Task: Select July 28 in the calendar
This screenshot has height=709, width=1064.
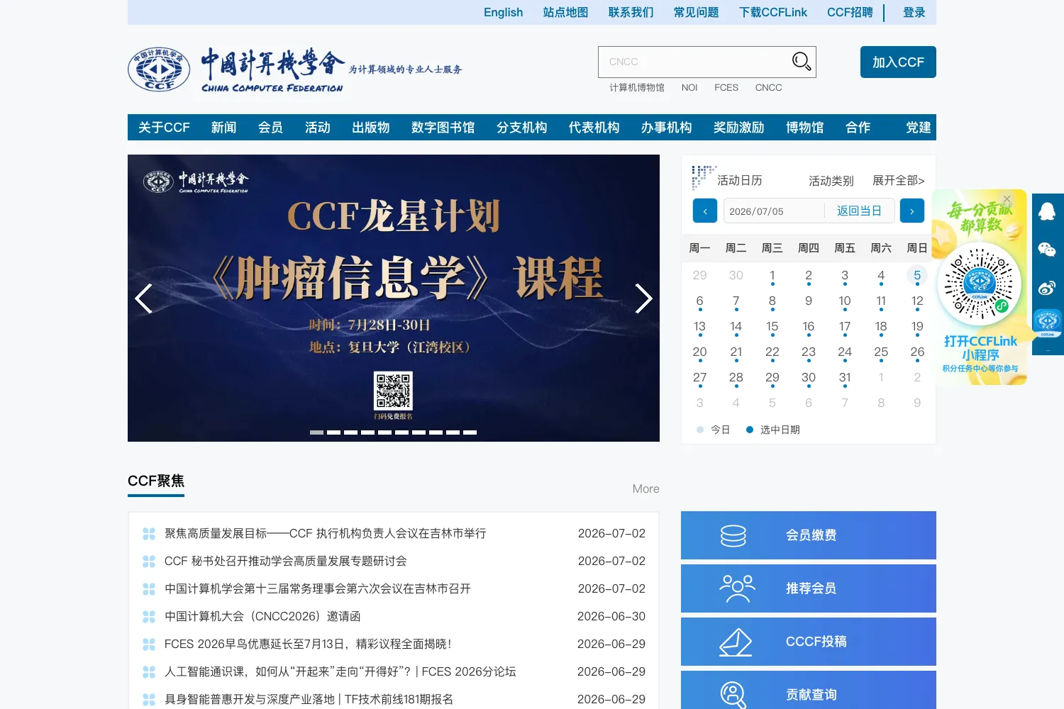Action: 736,377
